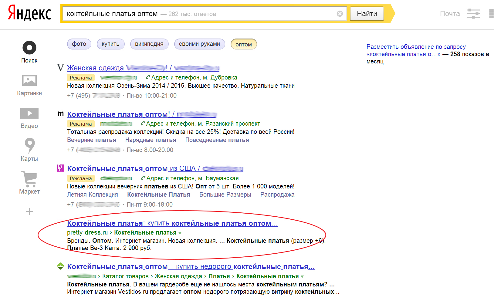Image resolution: width=494 pixels, height=301 pixels.
Task: Click the pink favicon of the США ad
Action: point(61,168)
